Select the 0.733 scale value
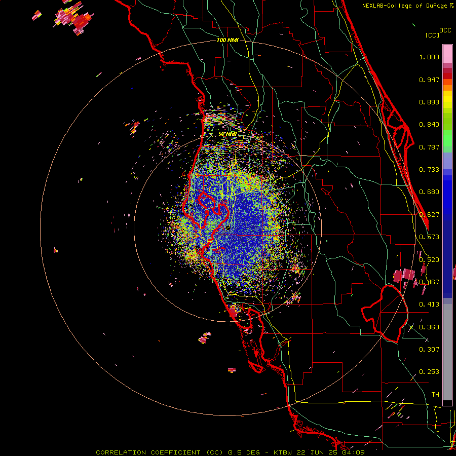Viewport: 456px width, 456px height. [x=429, y=170]
